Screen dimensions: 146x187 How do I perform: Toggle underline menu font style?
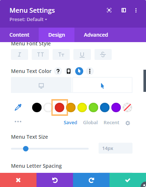pos(82,54)
